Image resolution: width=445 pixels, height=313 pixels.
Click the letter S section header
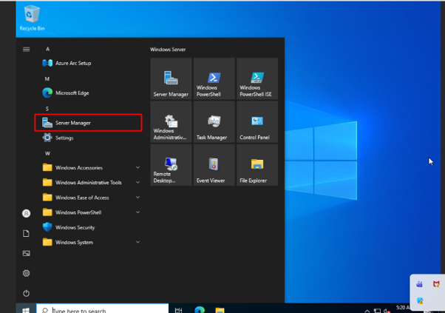(x=47, y=109)
